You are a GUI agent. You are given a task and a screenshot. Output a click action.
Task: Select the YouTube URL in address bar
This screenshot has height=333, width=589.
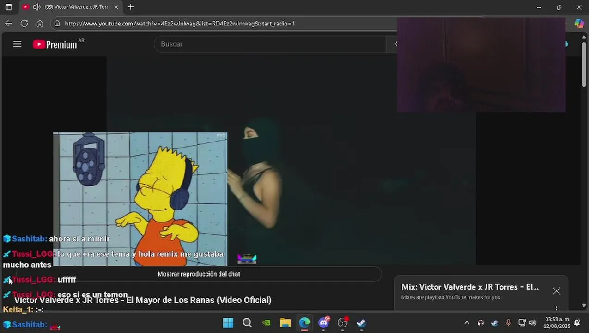[180, 23]
